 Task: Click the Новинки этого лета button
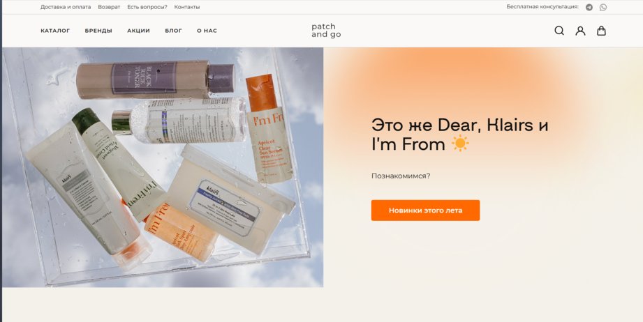pyautogui.click(x=425, y=210)
